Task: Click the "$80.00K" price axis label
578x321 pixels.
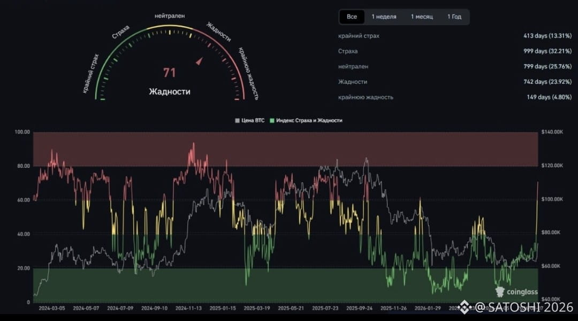Action: [551, 233]
